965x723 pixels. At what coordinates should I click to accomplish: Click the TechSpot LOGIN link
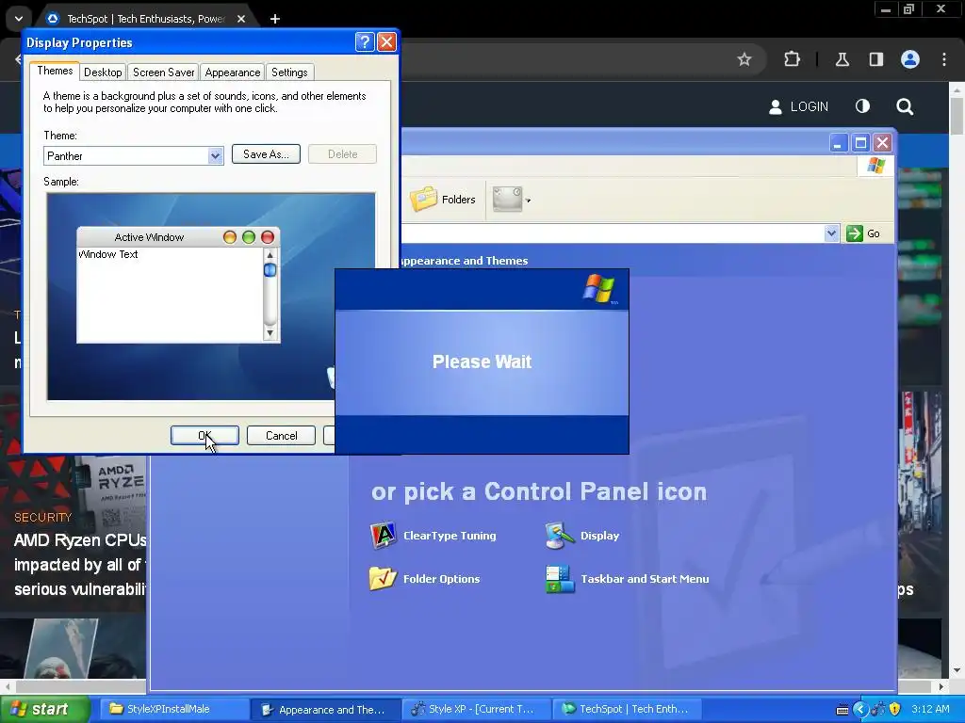(798, 106)
